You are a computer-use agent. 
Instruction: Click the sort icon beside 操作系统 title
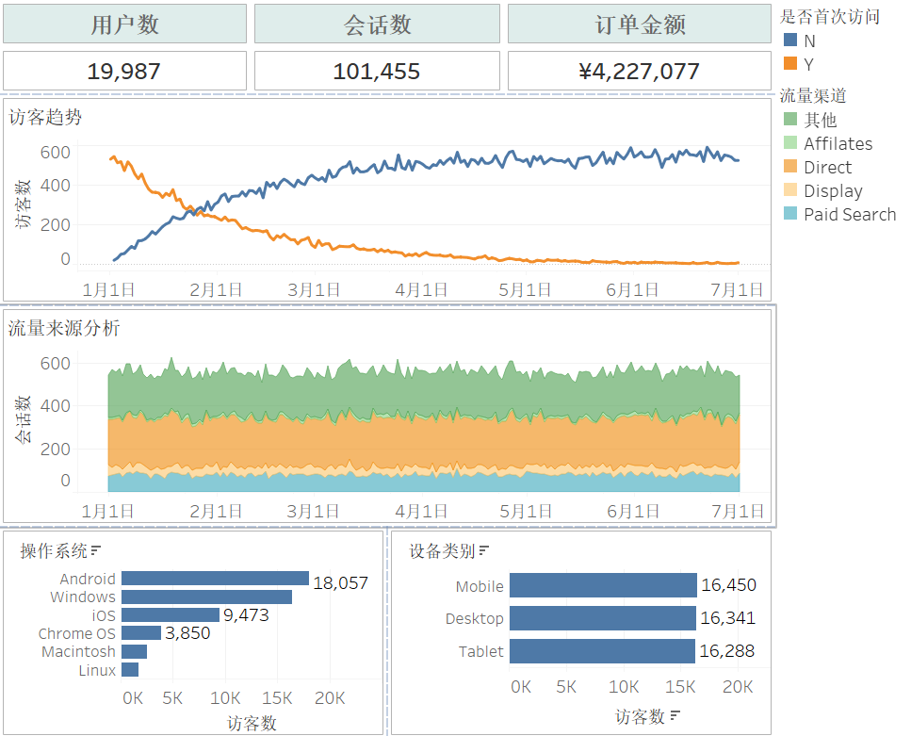tap(96, 550)
